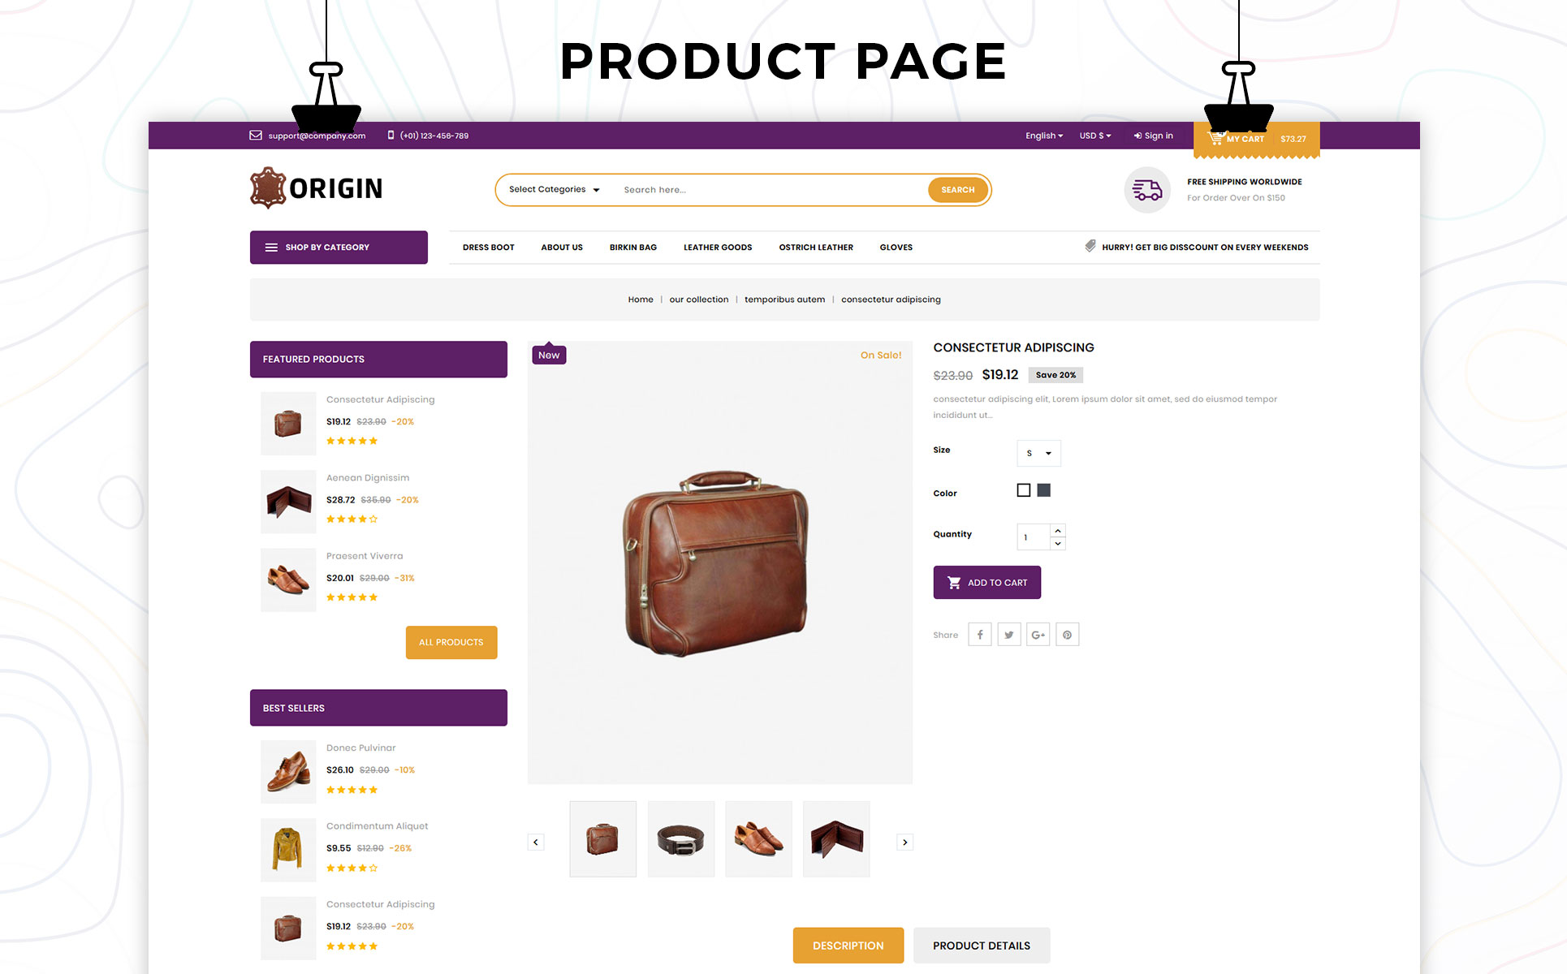Share via Google Plus icon
Viewport: 1567px width, 974px height.
[x=1038, y=635]
